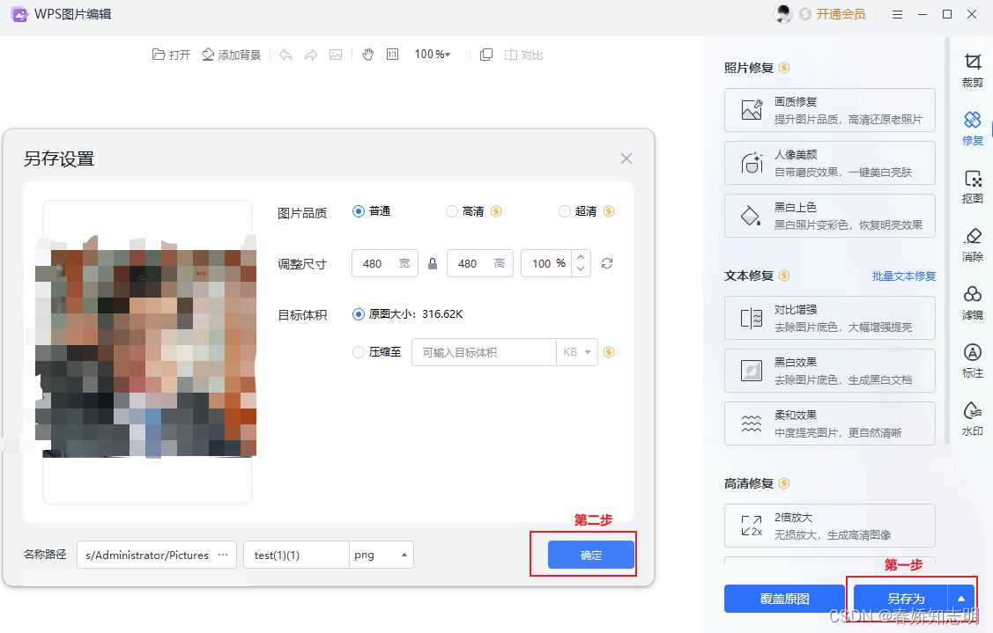Click 画质修复 quality repair option
Image resolution: width=993 pixels, height=633 pixels.
pos(830,110)
